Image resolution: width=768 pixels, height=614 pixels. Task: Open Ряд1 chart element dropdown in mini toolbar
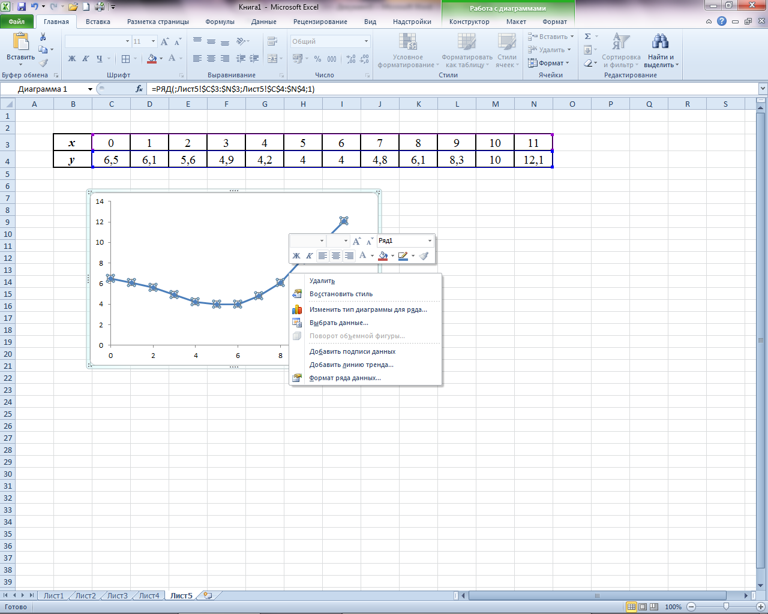coord(430,241)
